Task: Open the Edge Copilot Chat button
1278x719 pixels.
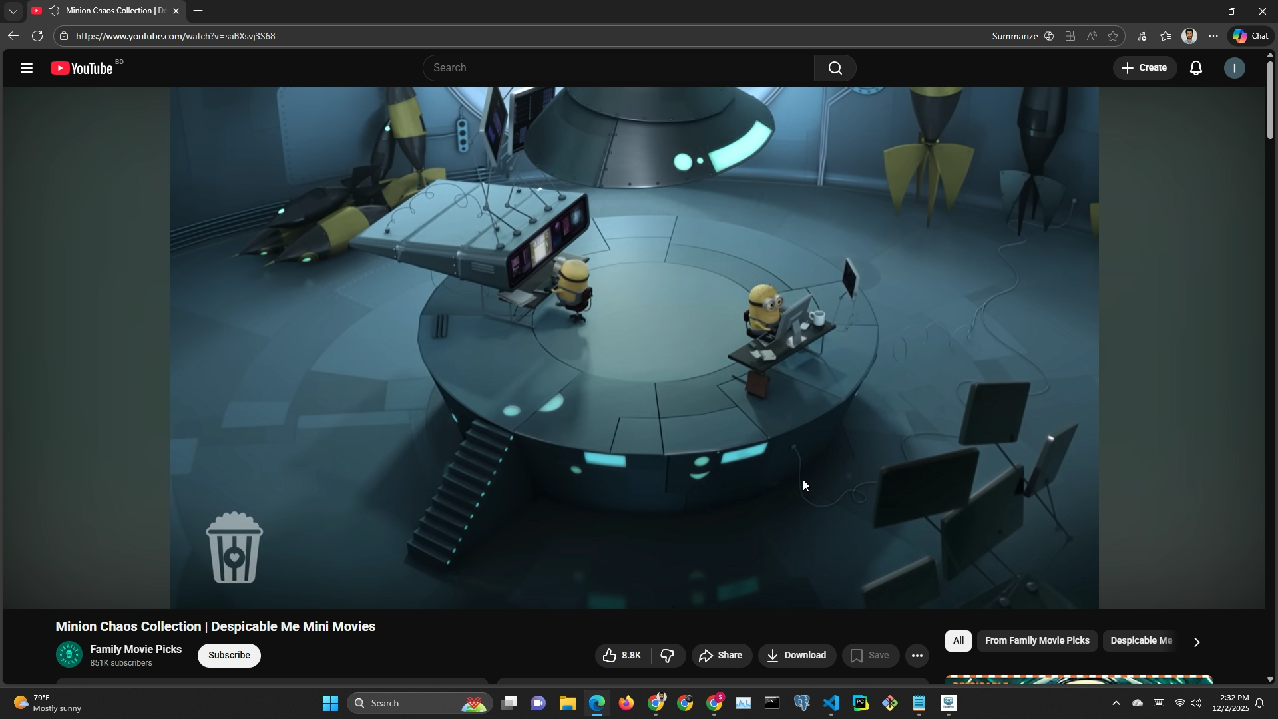Action: [x=1251, y=36]
